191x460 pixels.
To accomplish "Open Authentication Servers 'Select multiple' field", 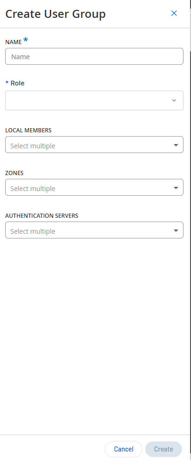I will (94, 230).
